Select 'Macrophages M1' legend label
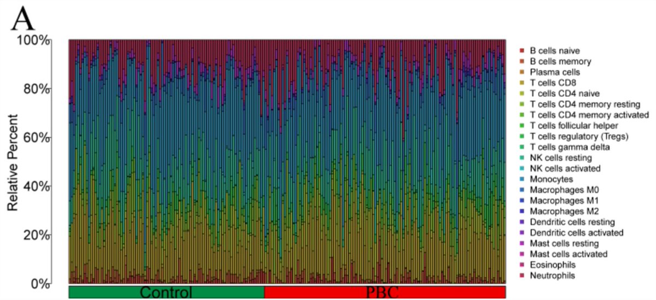 coord(561,201)
